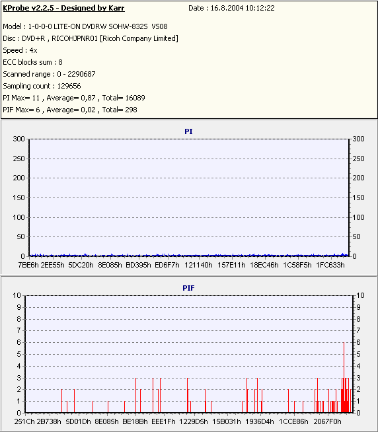
Task: Click the right "8" label on PIF axis
Action: point(358,319)
